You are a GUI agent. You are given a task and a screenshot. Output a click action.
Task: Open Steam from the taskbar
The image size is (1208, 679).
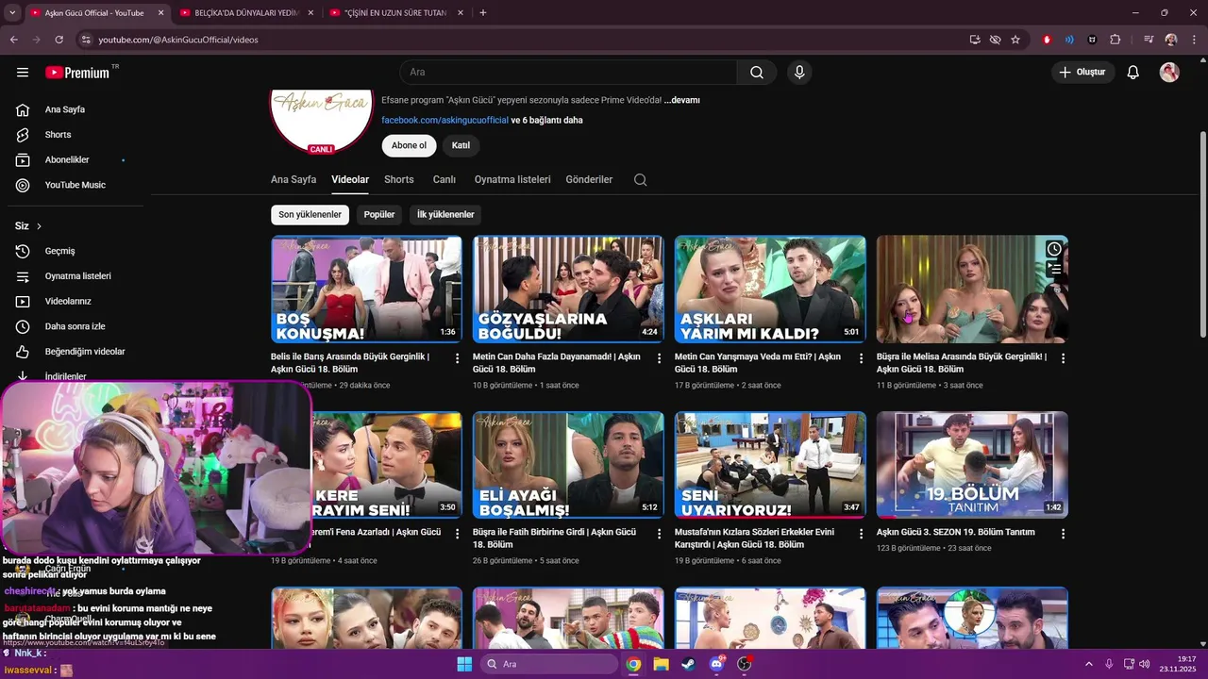688,664
